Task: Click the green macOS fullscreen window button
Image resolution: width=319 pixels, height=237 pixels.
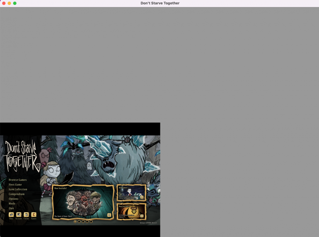Action: pos(15,3)
